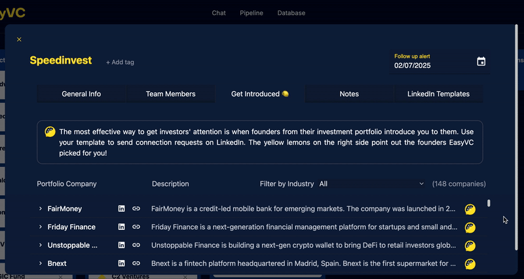Open FairMoney's website link icon

point(136,208)
